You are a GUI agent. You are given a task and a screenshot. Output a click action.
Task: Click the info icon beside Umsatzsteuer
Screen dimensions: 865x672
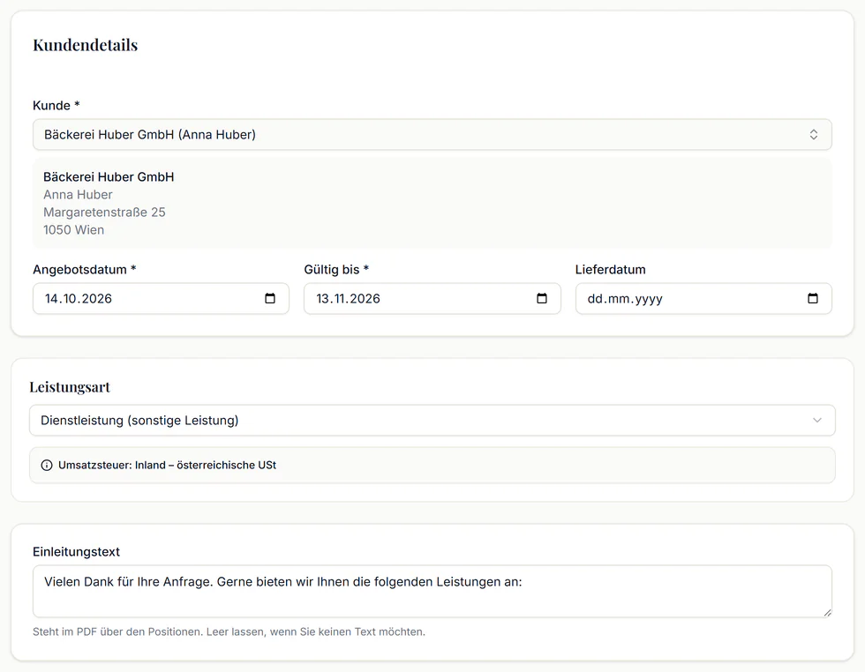[x=47, y=466]
